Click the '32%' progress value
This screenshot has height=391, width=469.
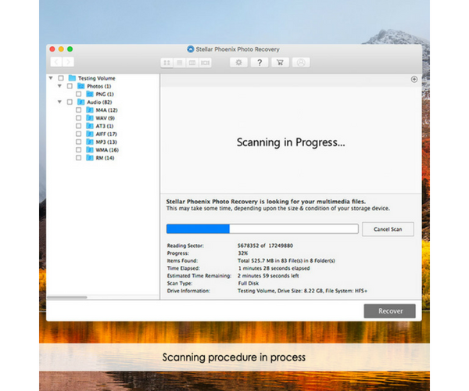(x=242, y=253)
